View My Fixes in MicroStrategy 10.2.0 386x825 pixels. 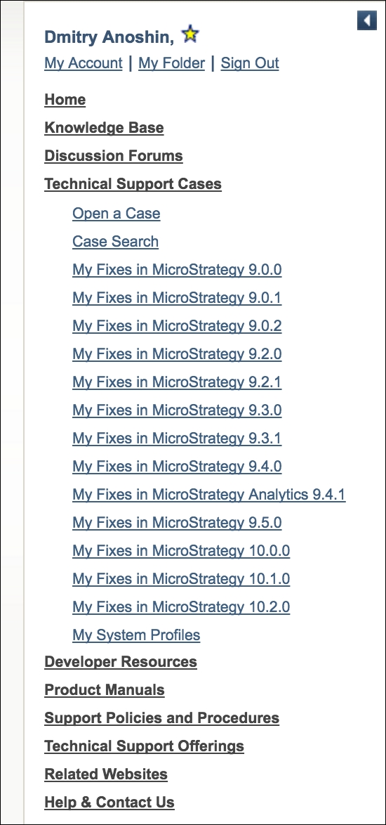pyautogui.click(x=181, y=607)
